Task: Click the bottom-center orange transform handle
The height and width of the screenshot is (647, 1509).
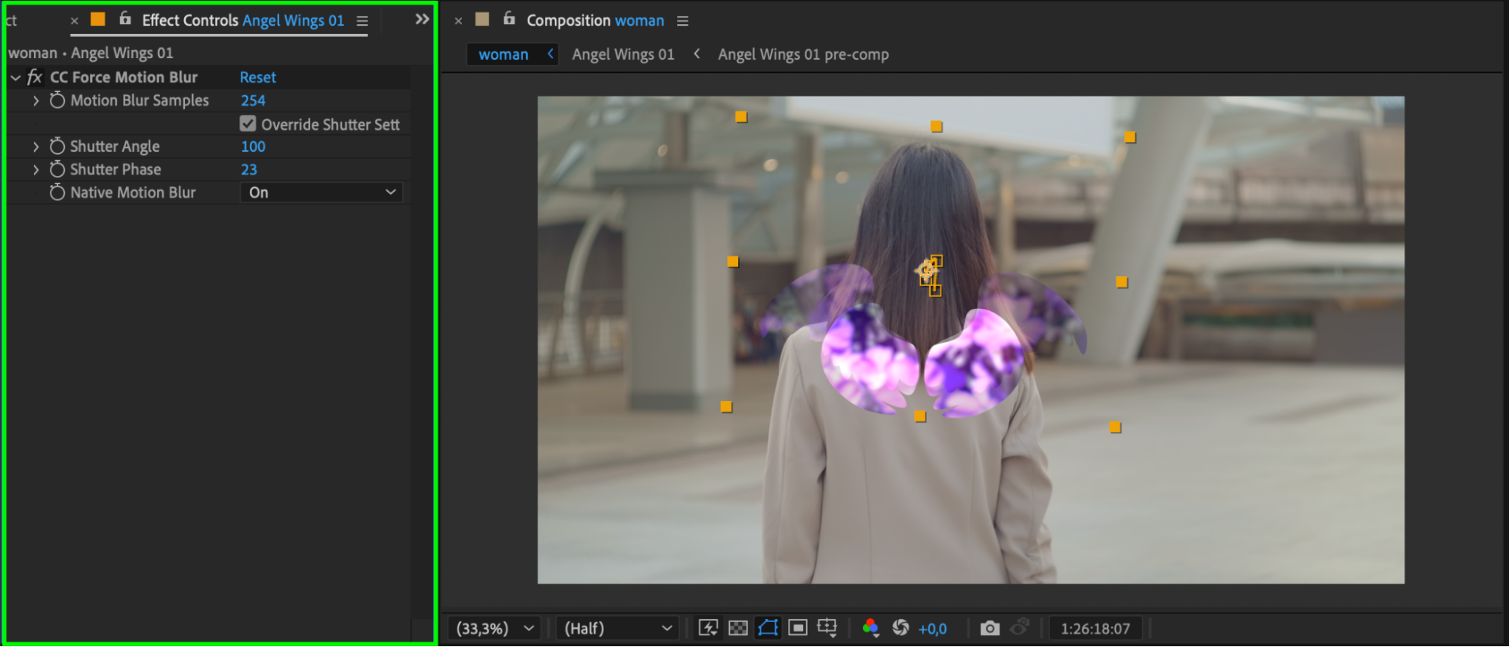Action: [920, 416]
